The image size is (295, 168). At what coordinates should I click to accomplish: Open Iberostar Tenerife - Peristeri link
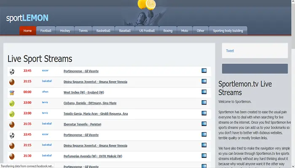point(83,124)
